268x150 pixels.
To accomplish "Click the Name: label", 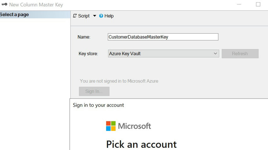I will 84,37.
